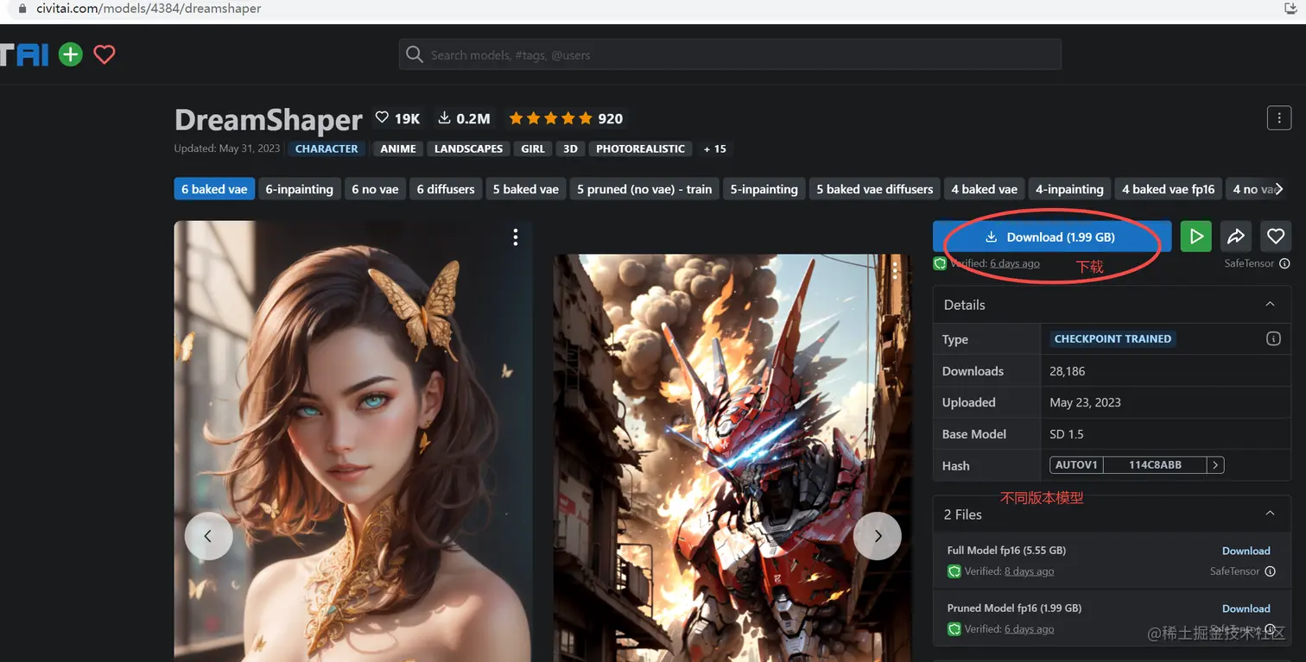This screenshot has height=662, width=1306.
Task: Switch to the 5 baked vae version
Action: click(x=526, y=189)
